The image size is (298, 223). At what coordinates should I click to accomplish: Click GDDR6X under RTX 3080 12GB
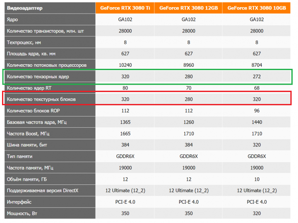(x=189, y=156)
